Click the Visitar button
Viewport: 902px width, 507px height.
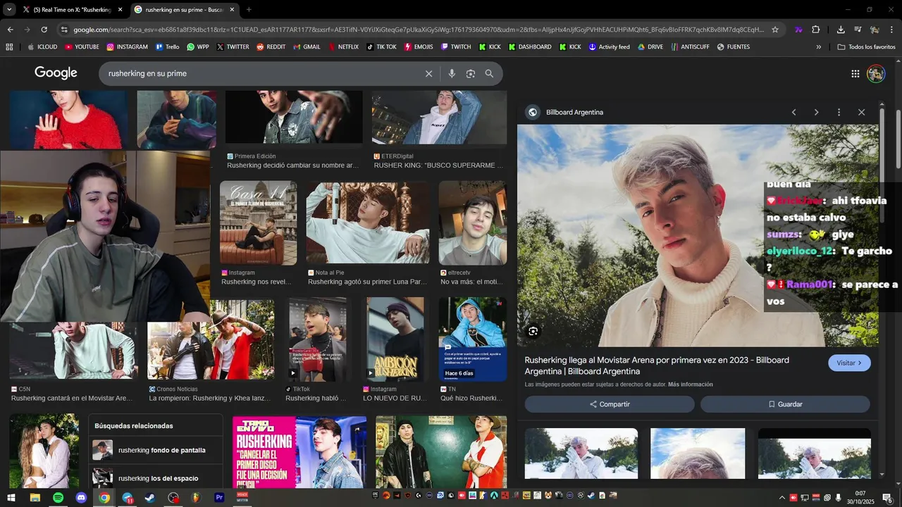pyautogui.click(x=849, y=363)
